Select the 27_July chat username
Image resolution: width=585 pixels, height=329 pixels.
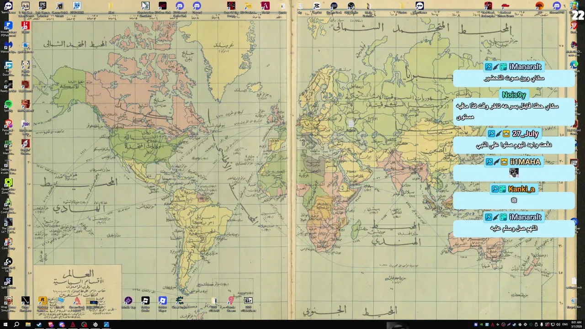(x=525, y=133)
